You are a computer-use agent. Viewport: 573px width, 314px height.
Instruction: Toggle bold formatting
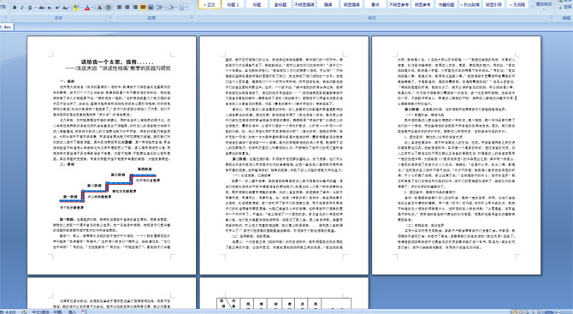point(15,8)
